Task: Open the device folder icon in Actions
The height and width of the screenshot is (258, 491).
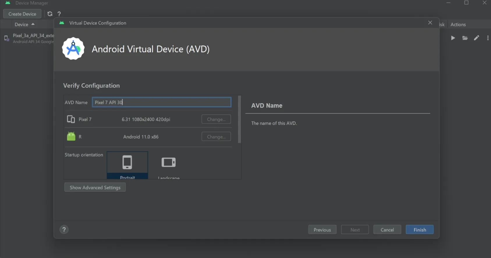Action: point(465,38)
